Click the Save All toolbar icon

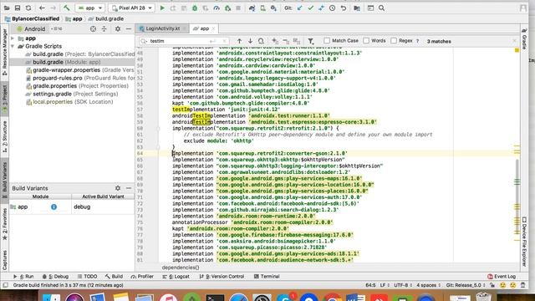[x=18, y=8]
